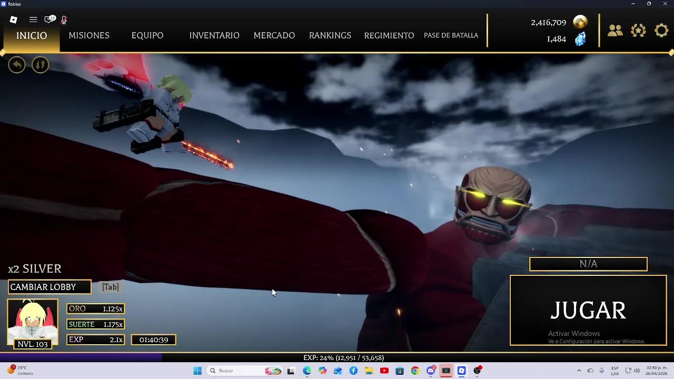This screenshot has height=379, width=674.
Task: Click the CAMBIAR LOBBY button
Action: coord(49,287)
